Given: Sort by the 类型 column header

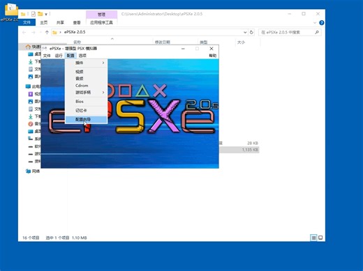Looking at the screenshot, I should [204, 42].
